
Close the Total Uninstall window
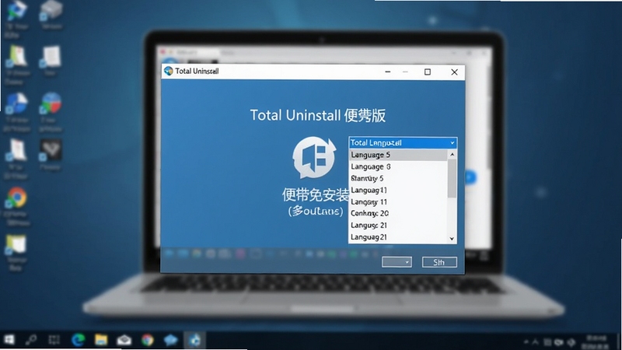(454, 72)
